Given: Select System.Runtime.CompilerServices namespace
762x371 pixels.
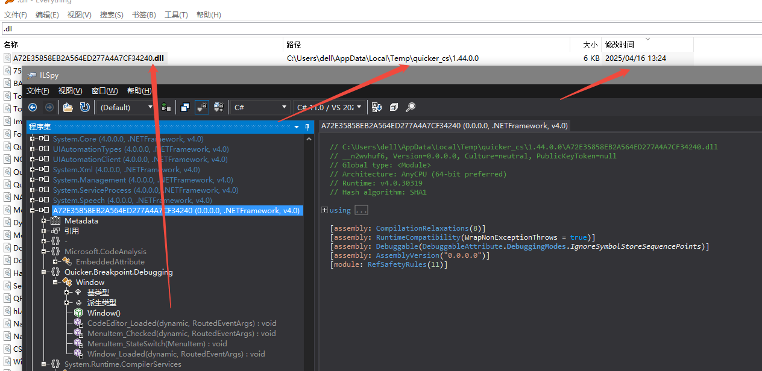Looking at the screenshot, I should click(x=122, y=364).
